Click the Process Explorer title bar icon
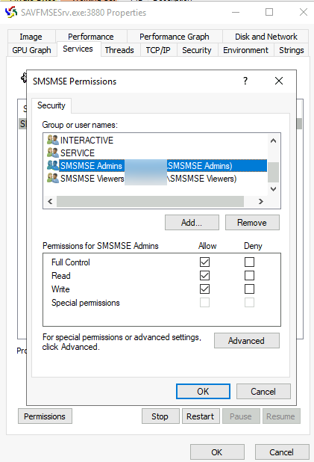Image resolution: width=314 pixels, height=462 pixels. [11, 13]
